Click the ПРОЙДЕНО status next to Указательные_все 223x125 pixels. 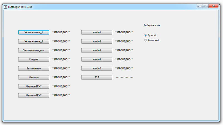point(61,50)
